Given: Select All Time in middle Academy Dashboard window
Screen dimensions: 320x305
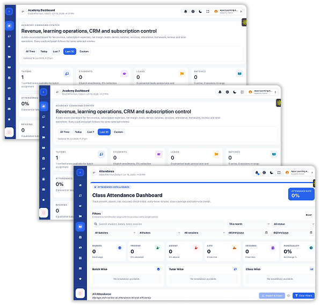Looking at the screenshot, I should pos(64,132).
